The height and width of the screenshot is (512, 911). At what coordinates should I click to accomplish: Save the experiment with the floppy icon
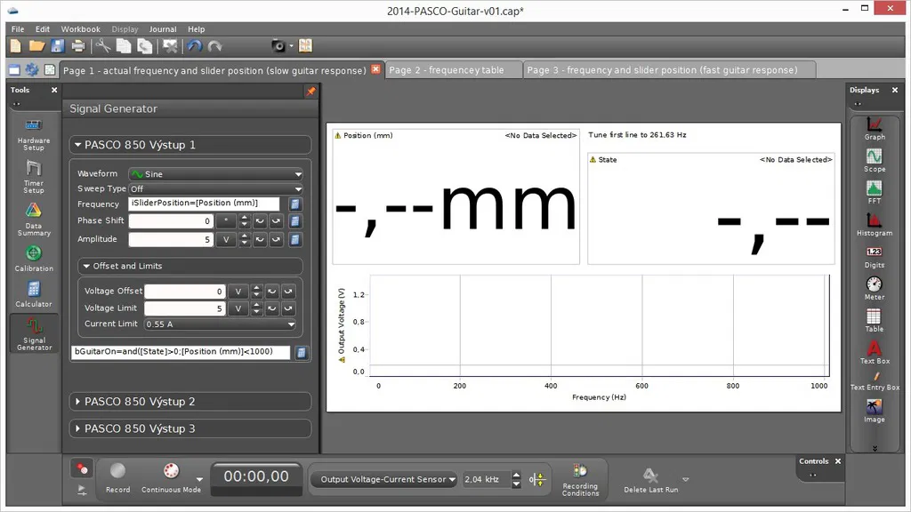coord(57,46)
